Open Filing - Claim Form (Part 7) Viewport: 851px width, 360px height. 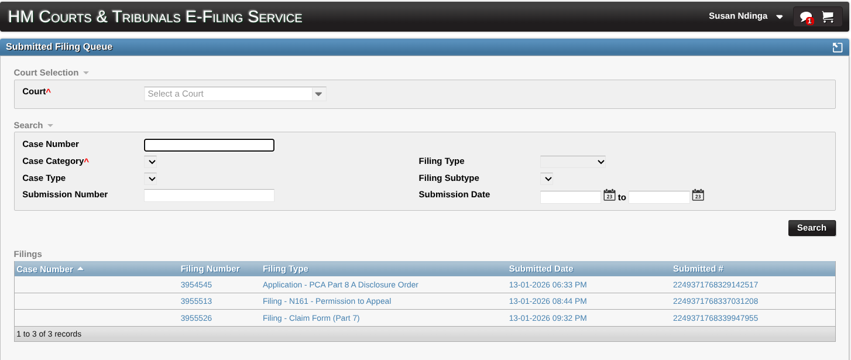[311, 318]
